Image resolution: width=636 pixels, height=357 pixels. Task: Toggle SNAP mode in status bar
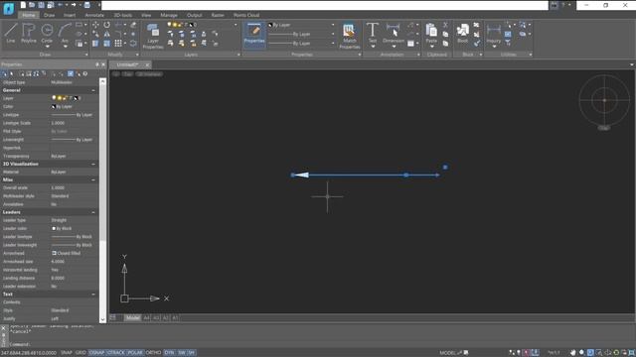click(67, 353)
